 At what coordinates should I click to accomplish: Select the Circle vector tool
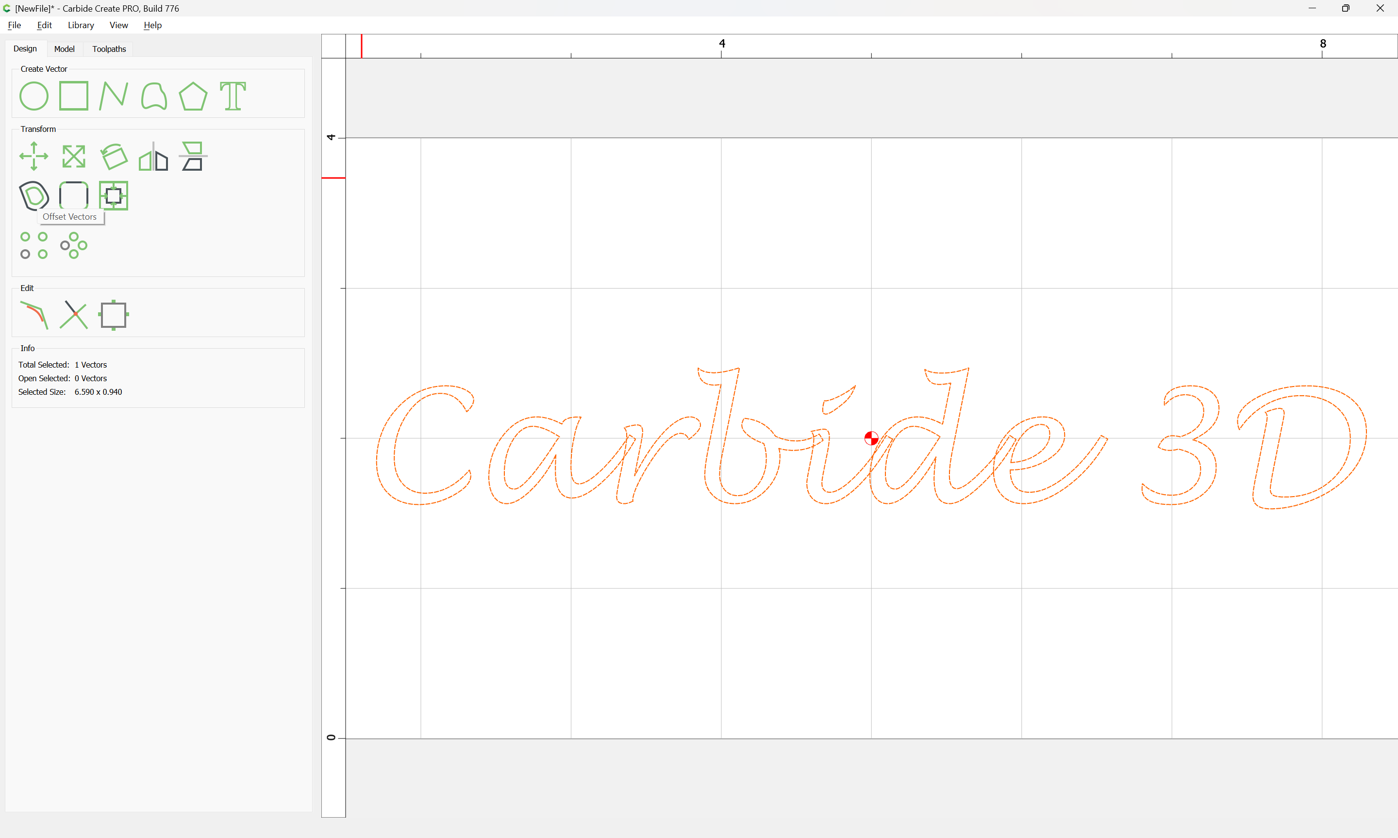(x=34, y=96)
